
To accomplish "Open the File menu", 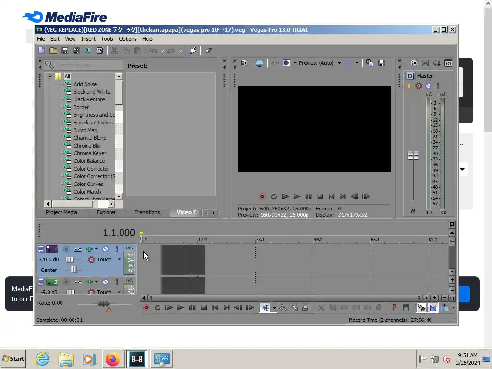I will 41,39.
